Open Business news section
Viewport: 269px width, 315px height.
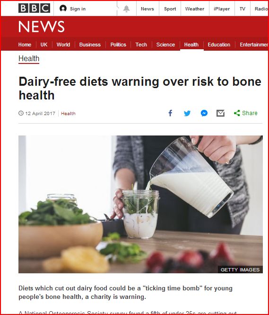pyautogui.click(x=90, y=45)
